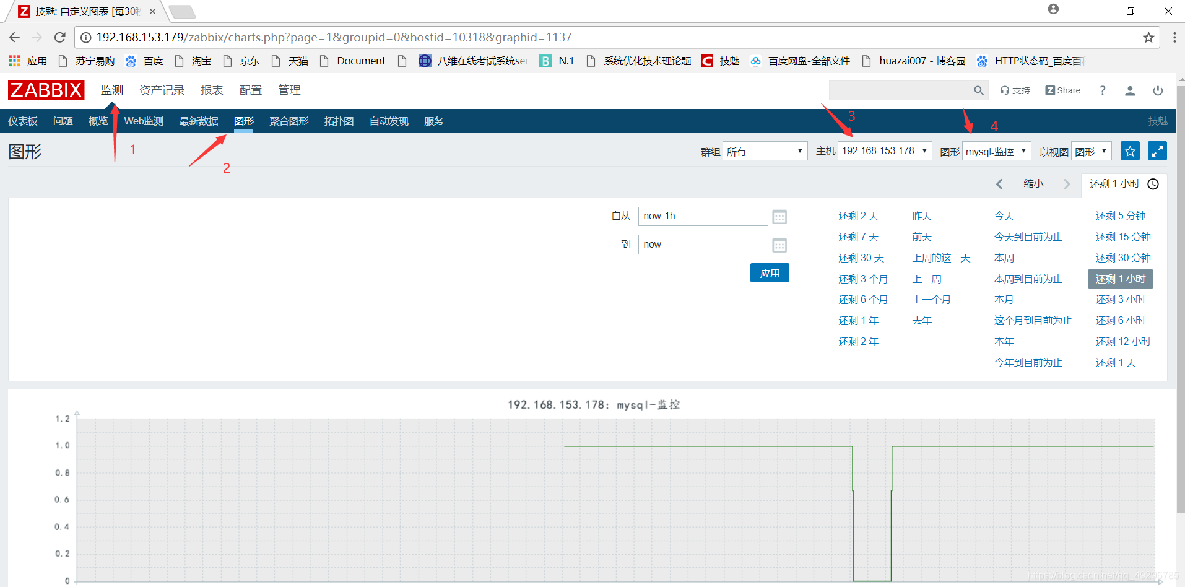Click the Zabbix search input box
1185x587 pixels.
901,90
